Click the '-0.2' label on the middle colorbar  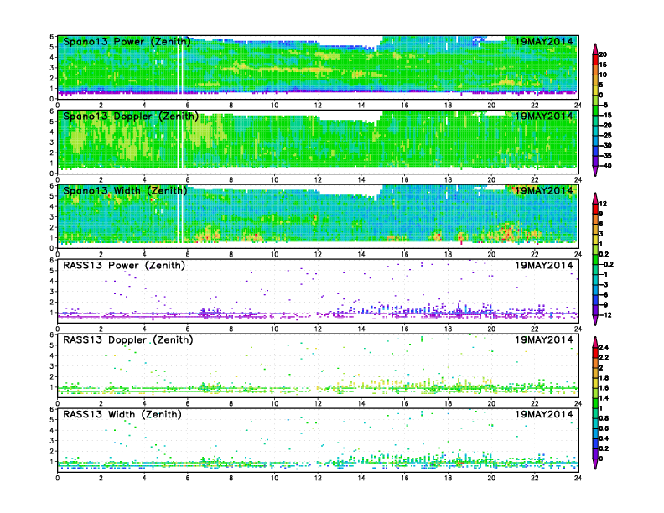coord(606,264)
